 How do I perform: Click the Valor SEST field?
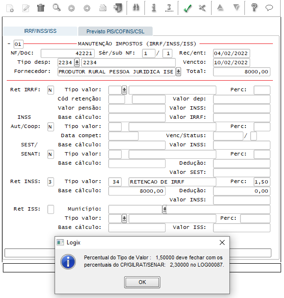point(241,172)
